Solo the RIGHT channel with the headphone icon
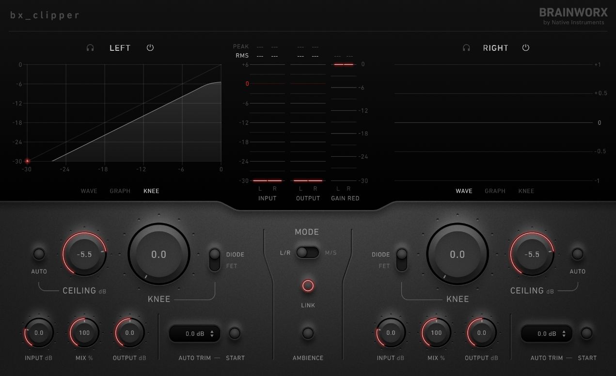The width and height of the screenshot is (616, 376). point(466,48)
